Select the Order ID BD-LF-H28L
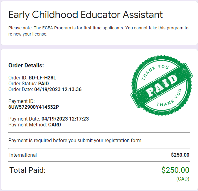Screen dimensions: 198x191 pos(42,78)
